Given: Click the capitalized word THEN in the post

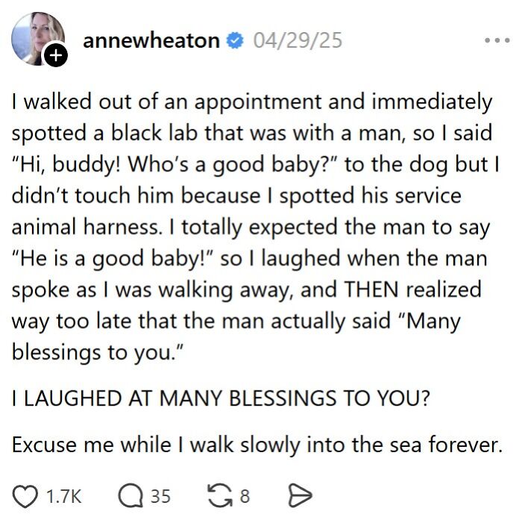Looking at the screenshot, I should point(371,289).
